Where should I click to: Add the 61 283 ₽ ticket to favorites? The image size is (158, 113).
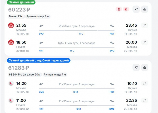click(136, 67)
